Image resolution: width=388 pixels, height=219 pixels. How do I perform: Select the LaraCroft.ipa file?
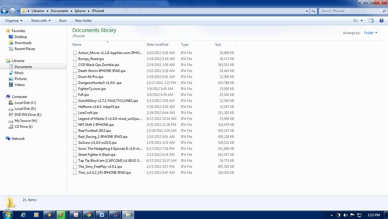pyautogui.click(x=88, y=112)
